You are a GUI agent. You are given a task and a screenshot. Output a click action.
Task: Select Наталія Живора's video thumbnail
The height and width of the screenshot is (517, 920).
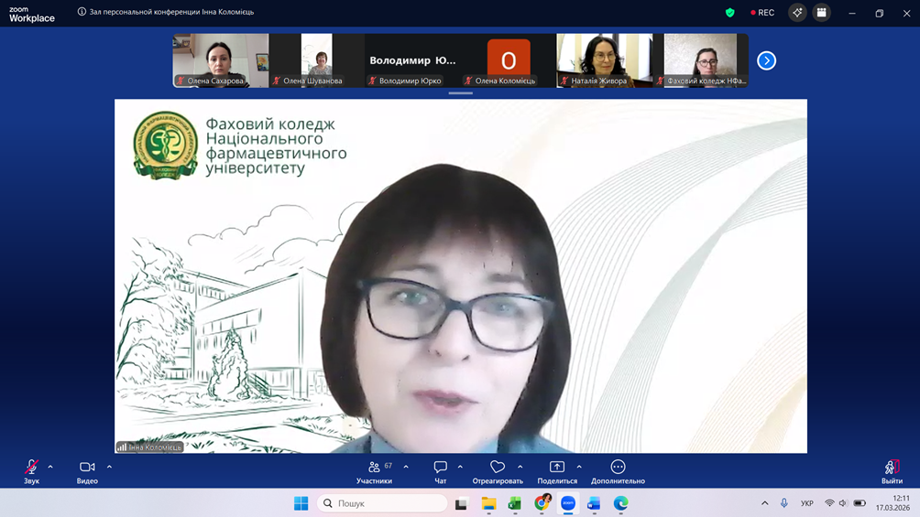tap(605, 60)
